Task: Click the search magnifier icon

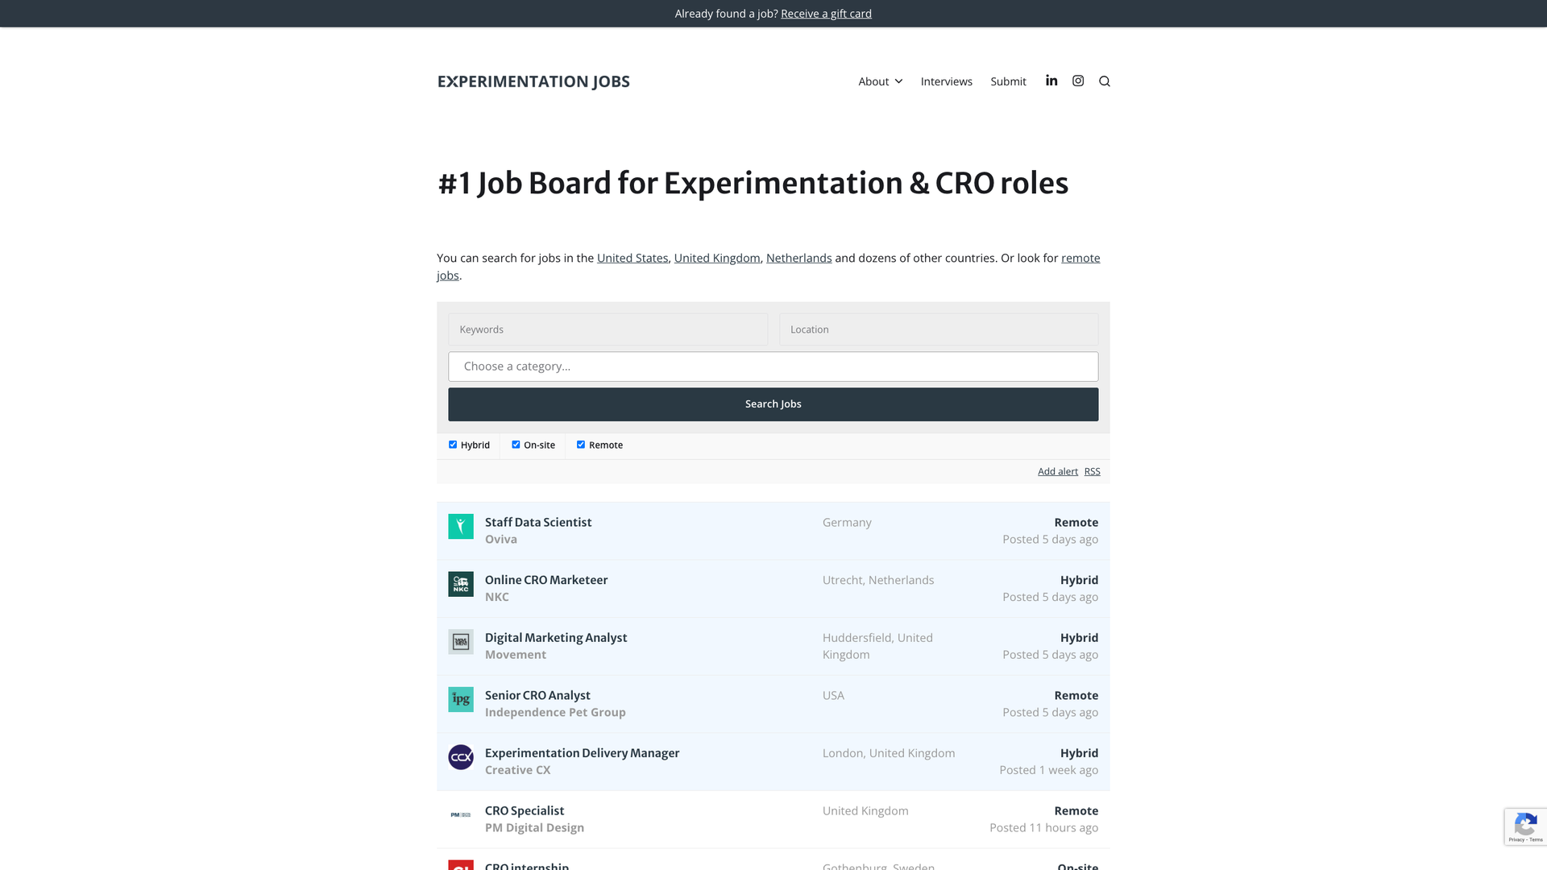Action: coord(1104,81)
